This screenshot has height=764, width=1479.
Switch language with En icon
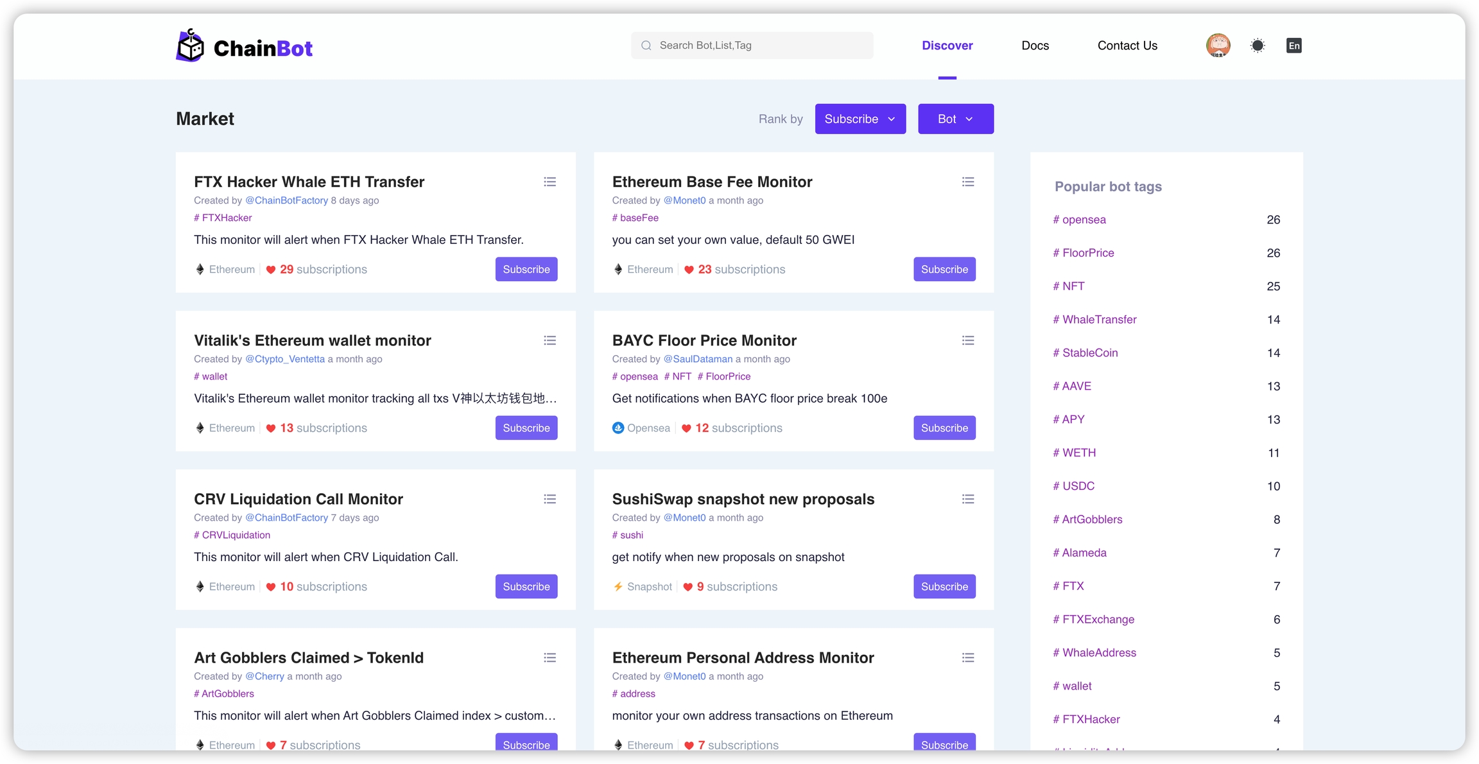pos(1293,46)
